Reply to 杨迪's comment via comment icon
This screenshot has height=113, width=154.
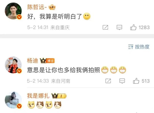point(122,81)
